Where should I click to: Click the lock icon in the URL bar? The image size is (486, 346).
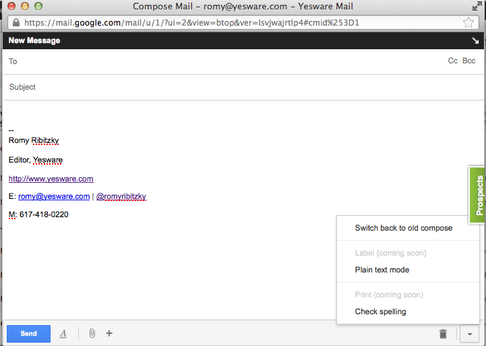pyautogui.click(x=16, y=22)
